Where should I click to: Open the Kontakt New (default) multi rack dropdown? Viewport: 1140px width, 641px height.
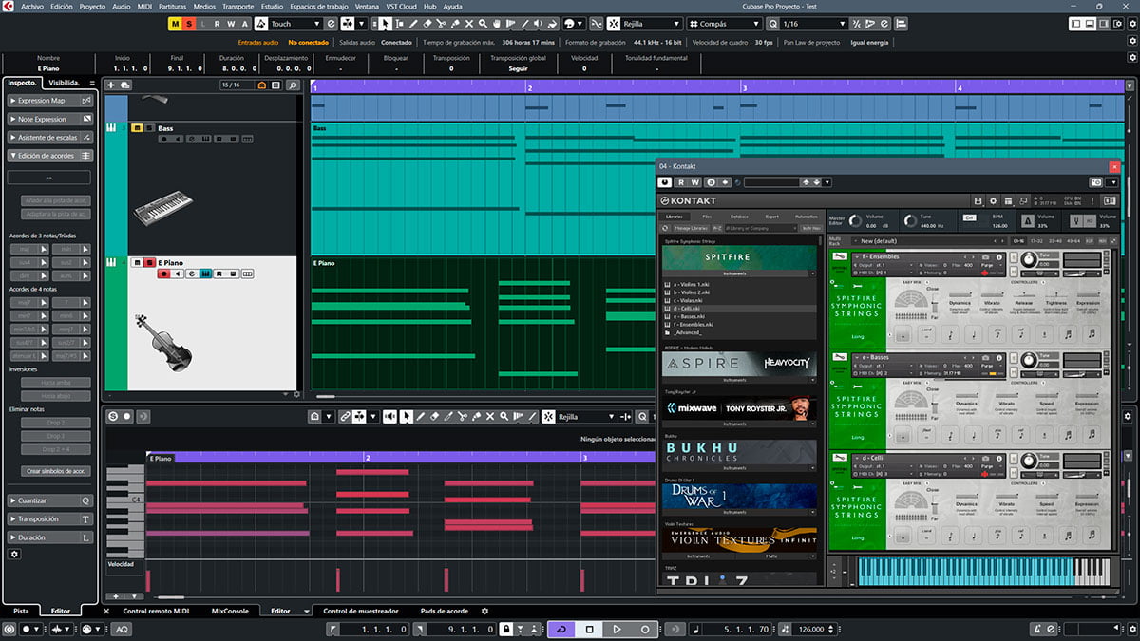[x=931, y=241]
